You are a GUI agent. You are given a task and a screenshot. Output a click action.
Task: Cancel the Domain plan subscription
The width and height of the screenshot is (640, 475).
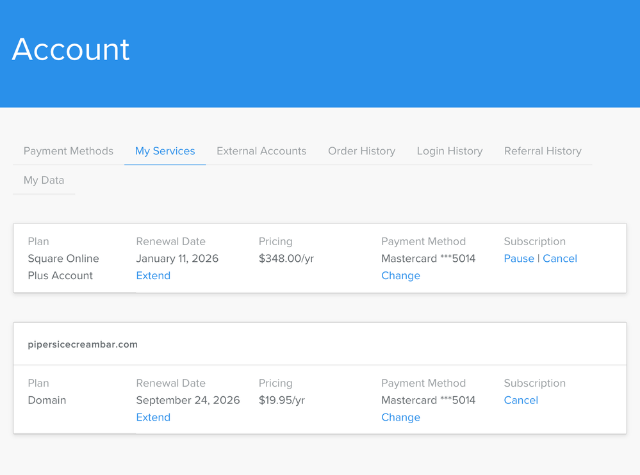pos(521,400)
